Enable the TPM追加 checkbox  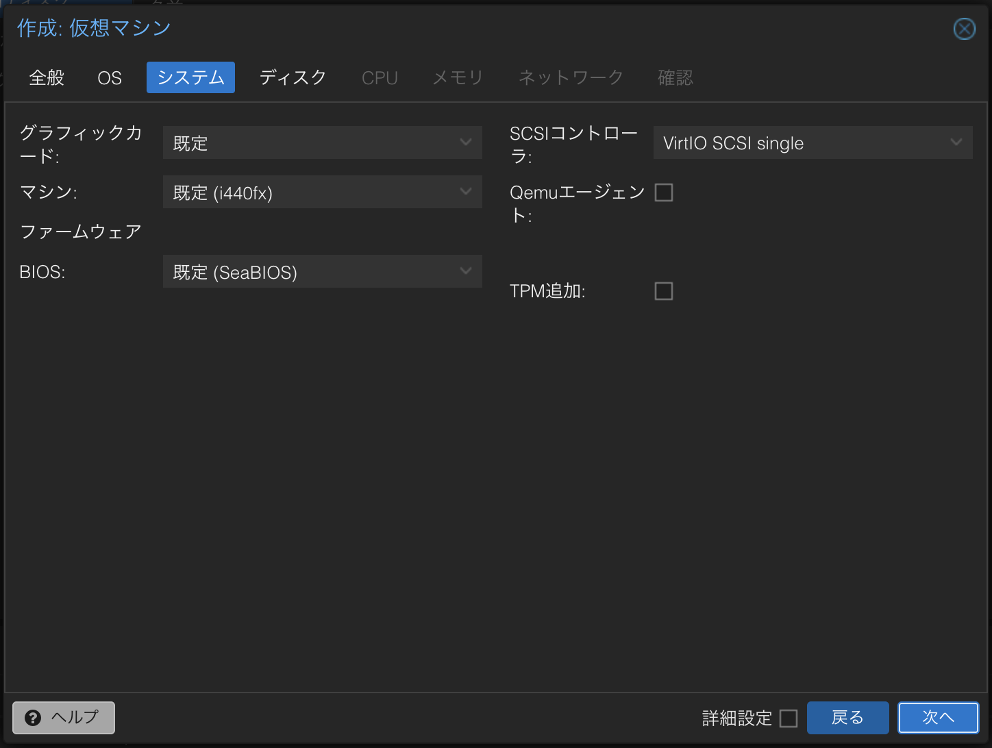(x=664, y=291)
